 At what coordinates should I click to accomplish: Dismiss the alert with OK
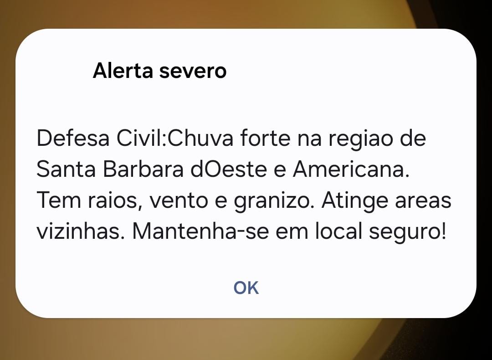[246, 288]
